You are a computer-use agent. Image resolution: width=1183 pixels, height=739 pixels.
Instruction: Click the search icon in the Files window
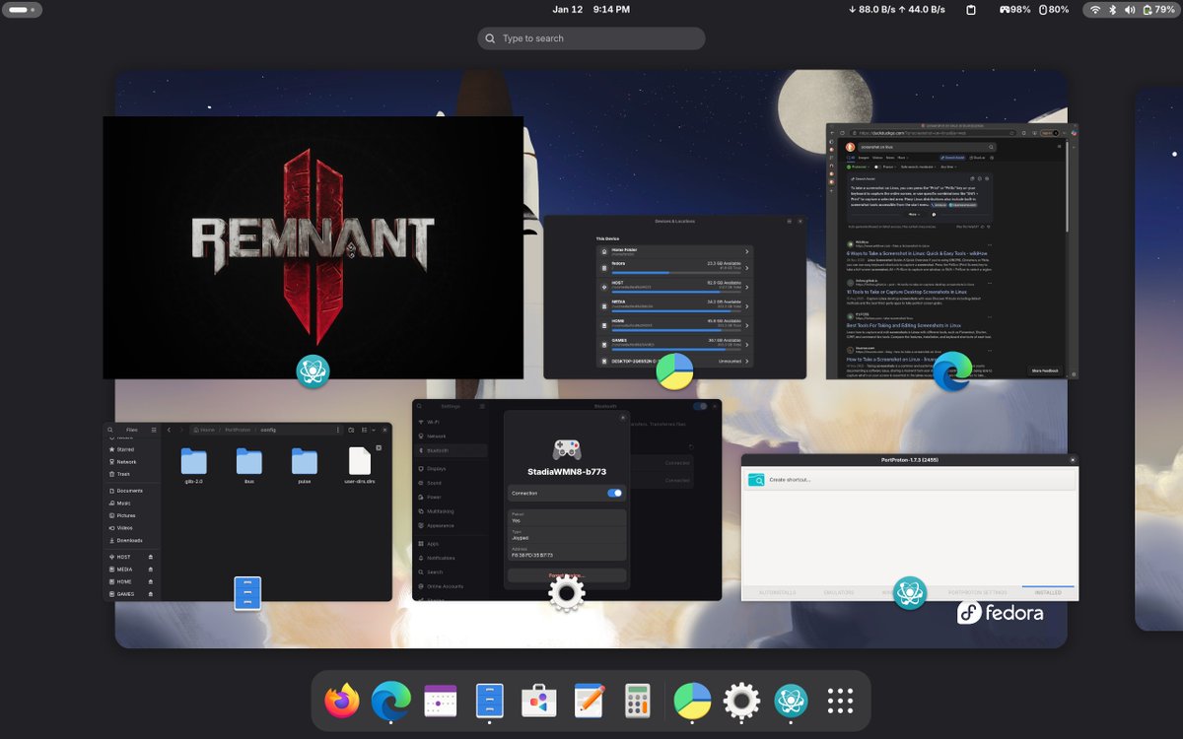(109, 430)
